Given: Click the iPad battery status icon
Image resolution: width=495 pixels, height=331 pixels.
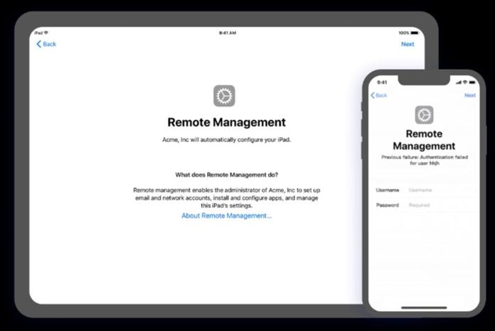Looking at the screenshot, I should pyautogui.click(x=415, y=33).
